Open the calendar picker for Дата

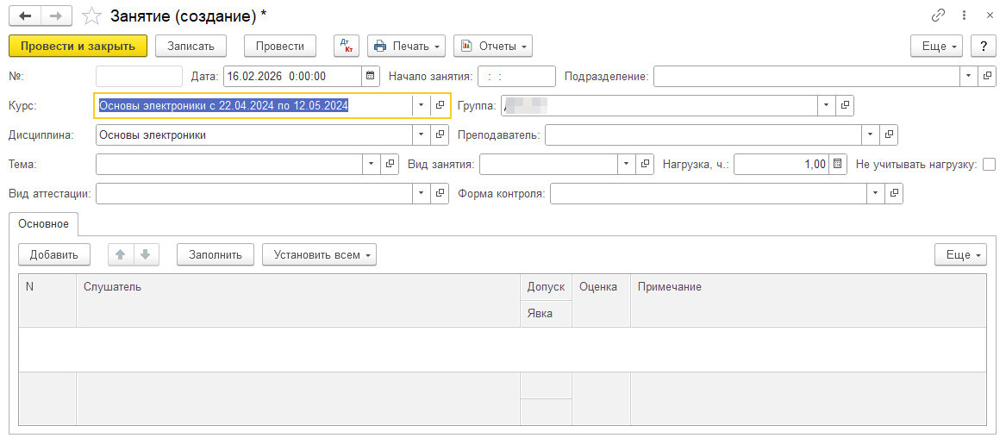(x=371, y=77)
